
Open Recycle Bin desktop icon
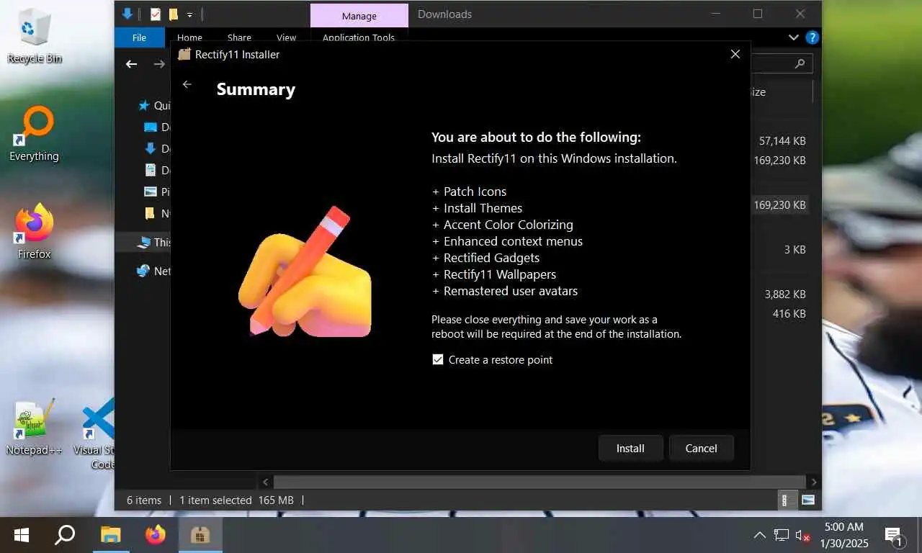coord(34,35)
